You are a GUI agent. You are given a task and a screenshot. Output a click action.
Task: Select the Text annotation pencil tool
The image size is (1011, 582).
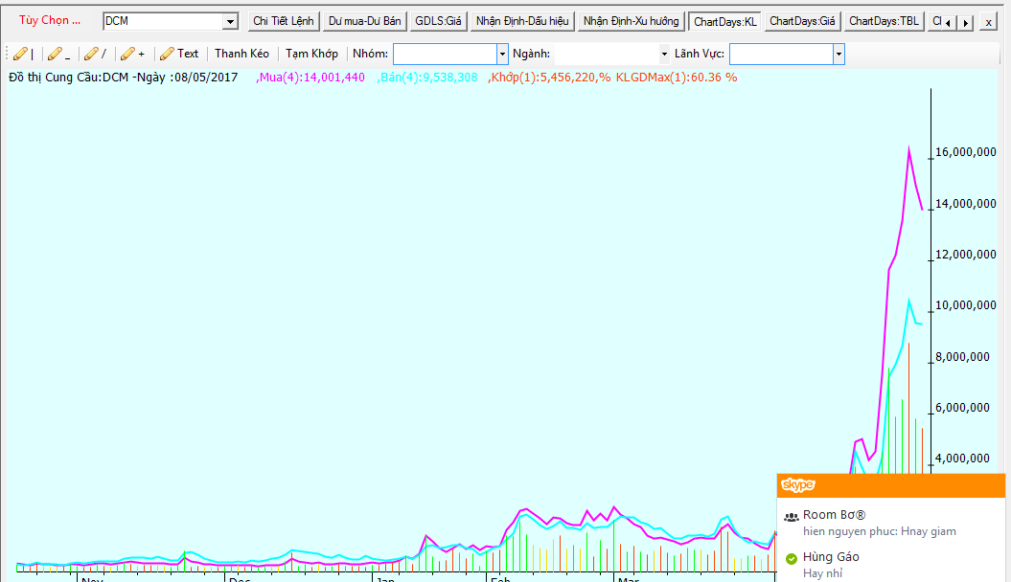click(x=179, y=54)
